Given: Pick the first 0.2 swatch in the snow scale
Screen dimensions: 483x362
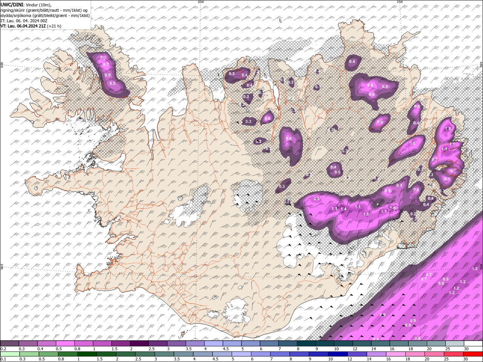Looking at the screenshot, I should point(10,344).
